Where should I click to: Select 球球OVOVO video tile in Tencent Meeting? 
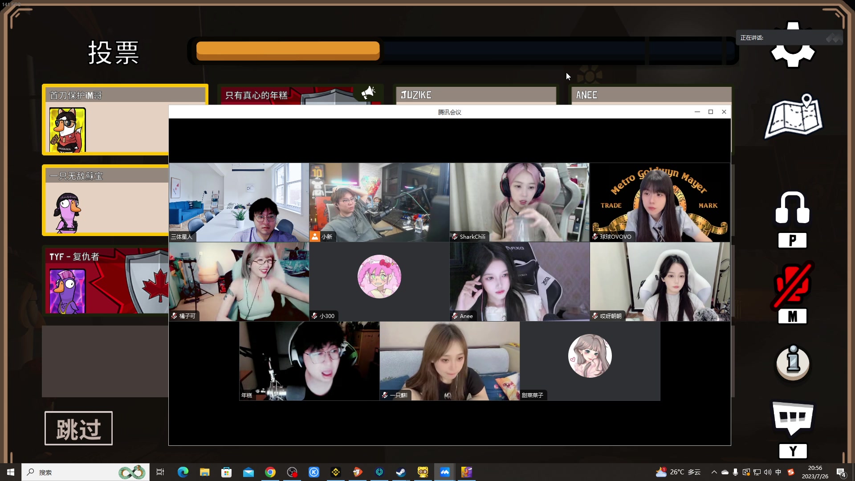(x=660, y=202)
